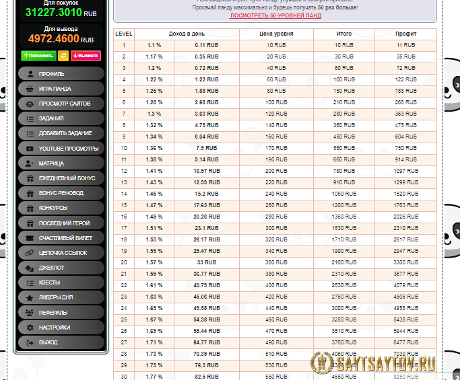Open the link Посмотреть 50-уровней панд
Image resolution: width=460 pixels, height=380 pixels.
pyautogui.click(x=275, y=15)
